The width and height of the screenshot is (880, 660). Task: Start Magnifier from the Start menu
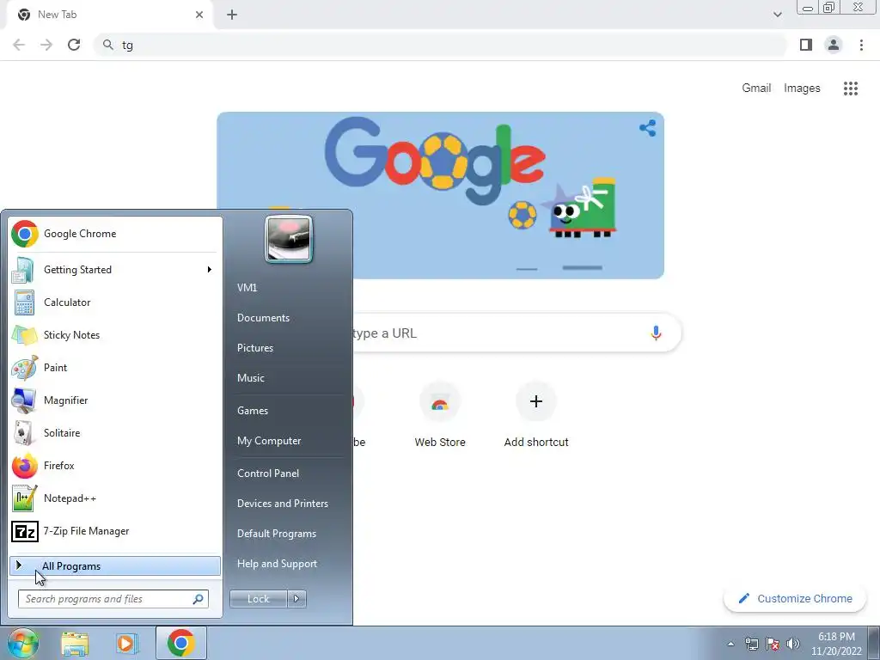pyautogui.click(x=115, y=400)
